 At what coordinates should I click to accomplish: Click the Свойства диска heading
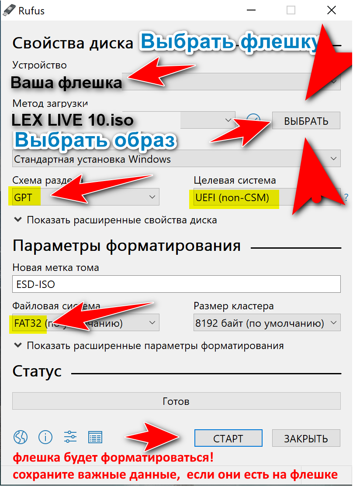(x=73, y=43)
